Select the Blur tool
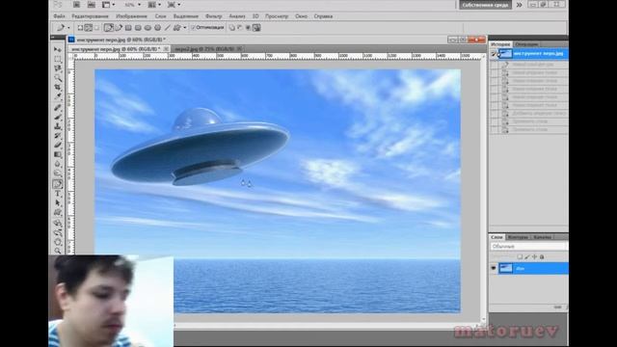 tap(58, 165)
